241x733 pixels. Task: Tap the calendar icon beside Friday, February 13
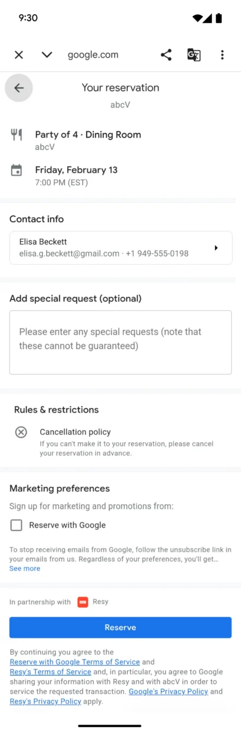[16, 170]
